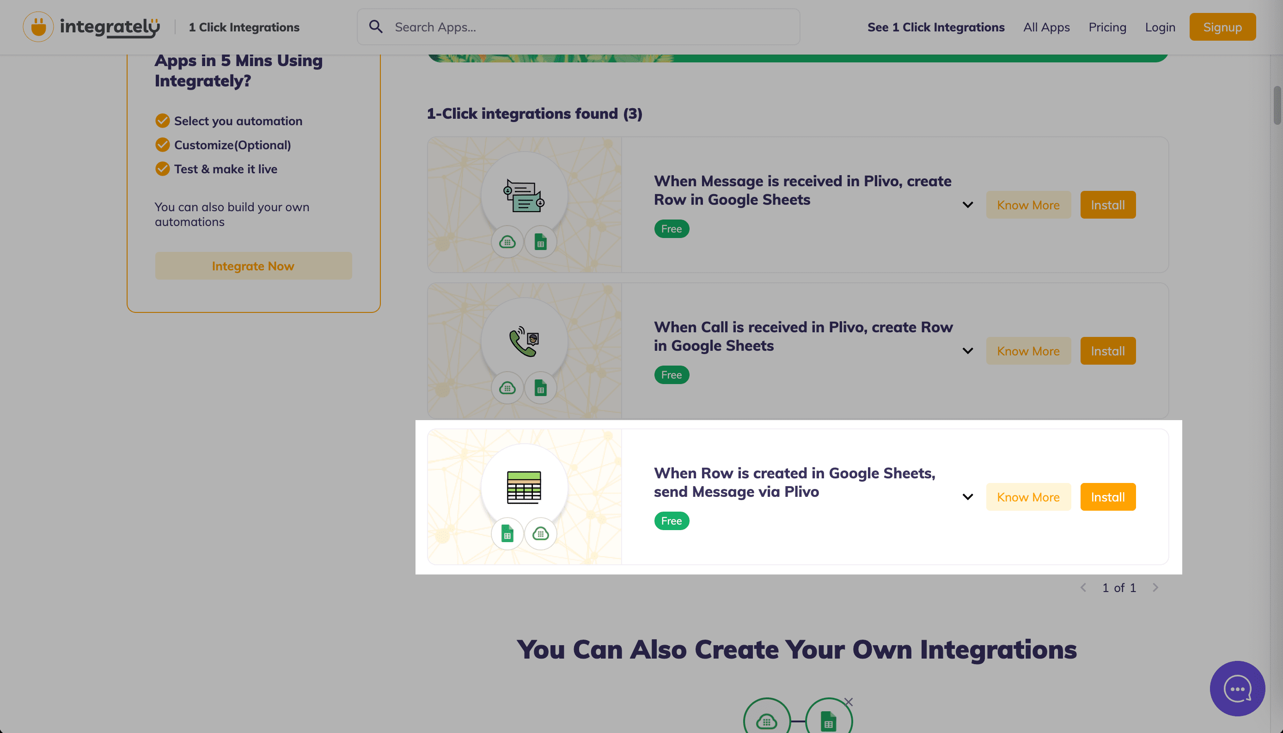Know More about Plivo call to Sheets
Screen dimensions: 1283x733
point(1028,351)
